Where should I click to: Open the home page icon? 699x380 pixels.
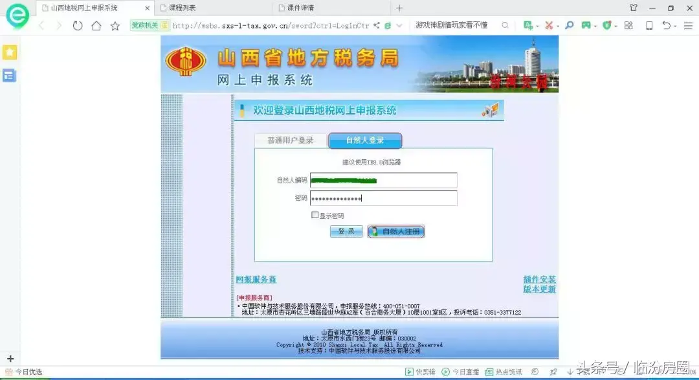96,25
